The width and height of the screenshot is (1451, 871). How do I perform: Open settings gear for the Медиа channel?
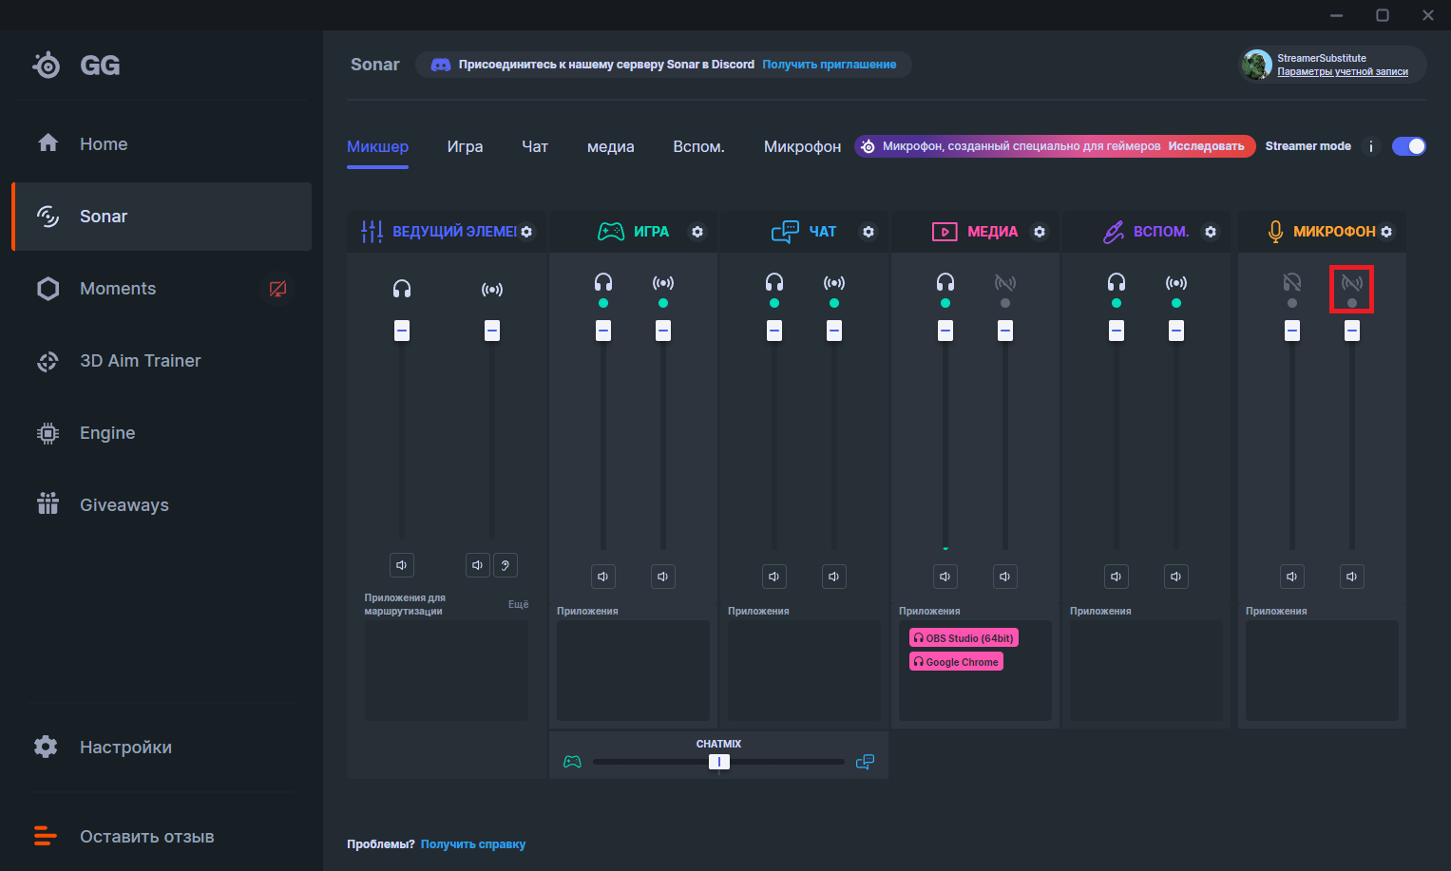tap(1040, 232)
